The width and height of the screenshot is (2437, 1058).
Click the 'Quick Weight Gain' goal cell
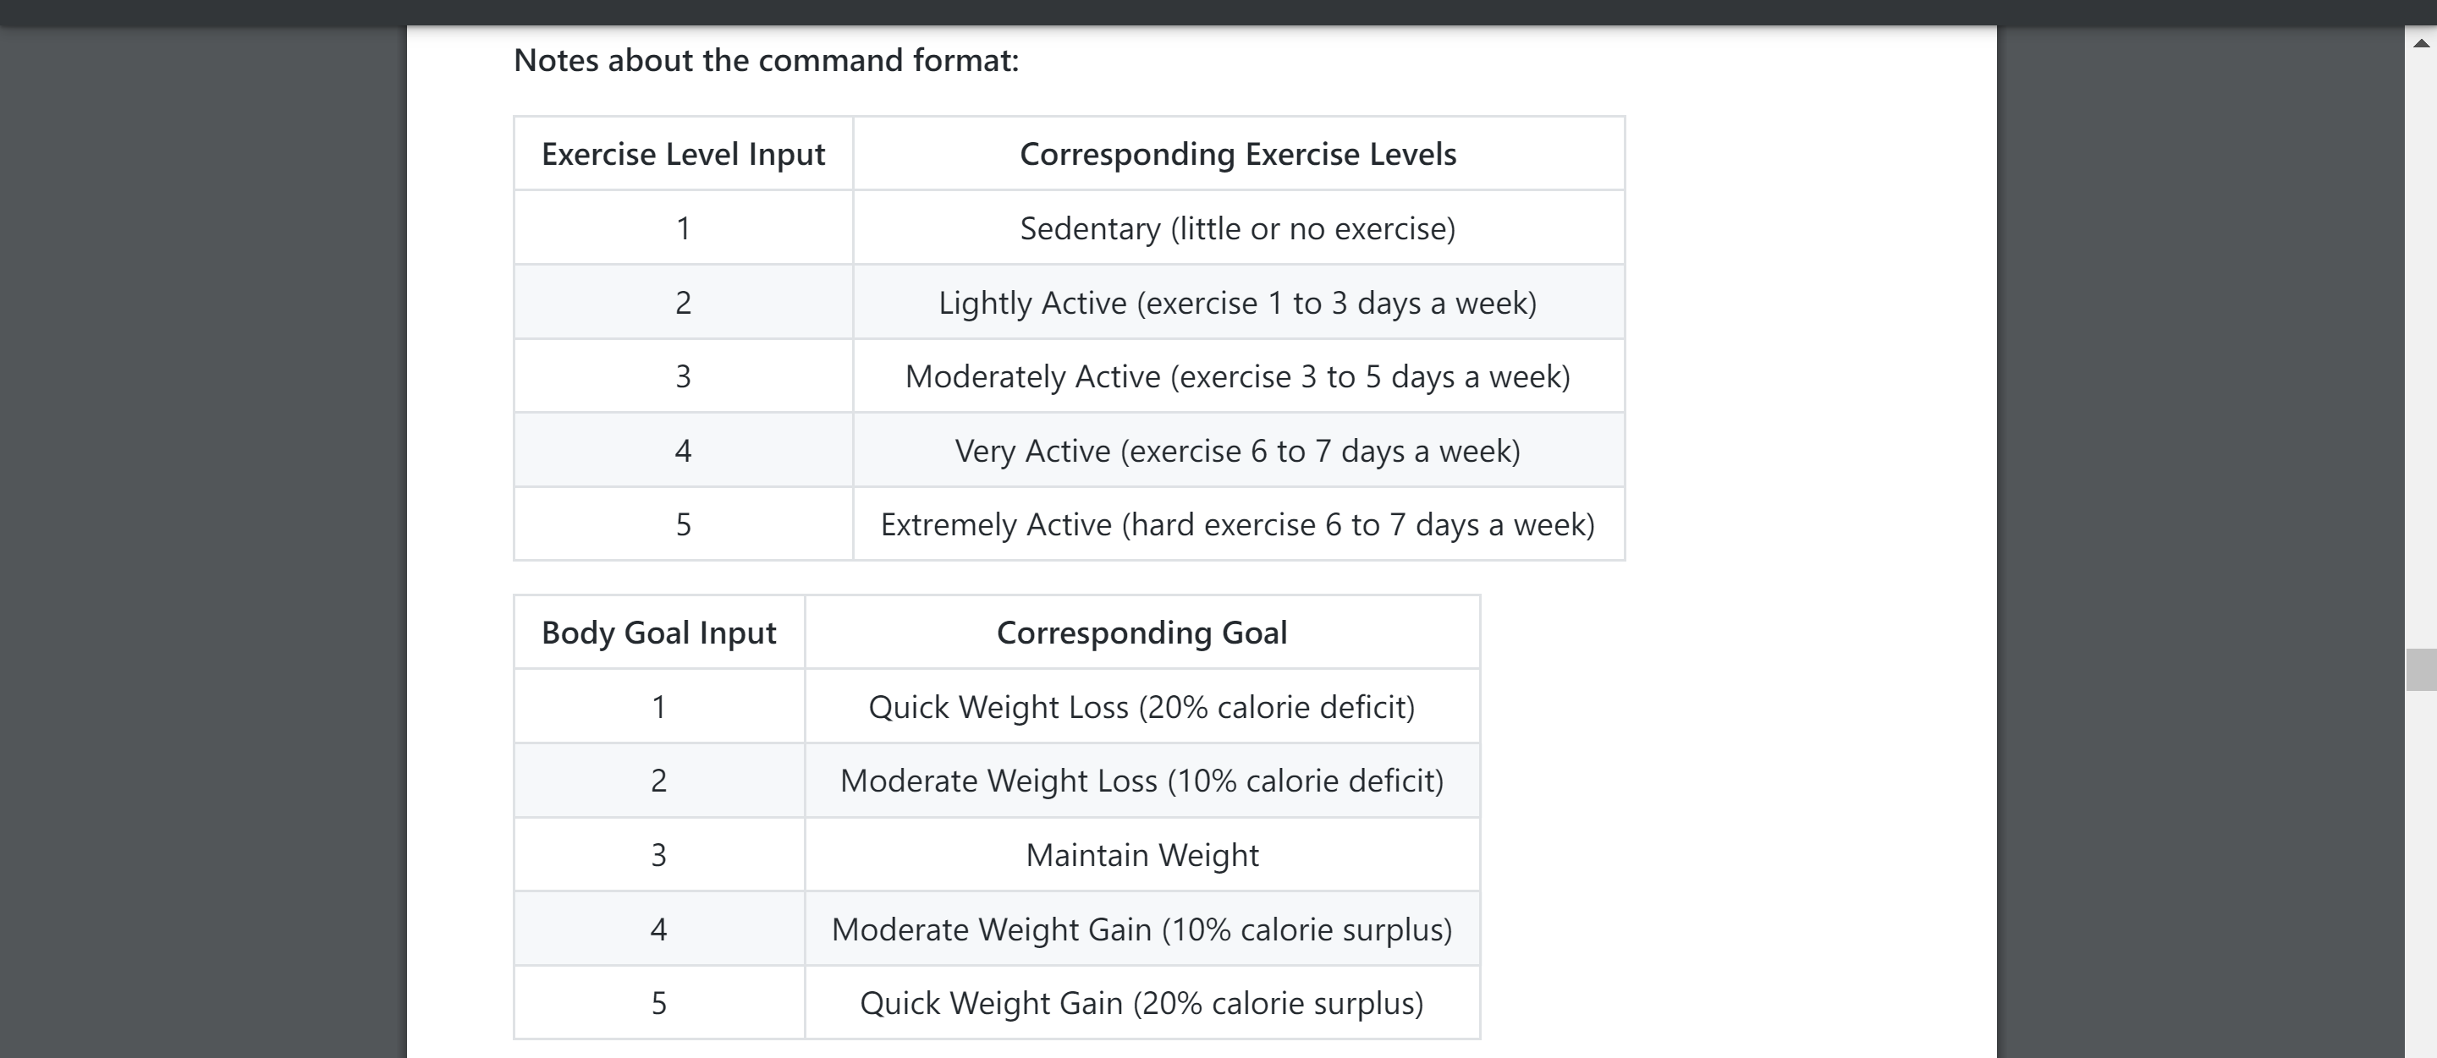(1141, 1003)
